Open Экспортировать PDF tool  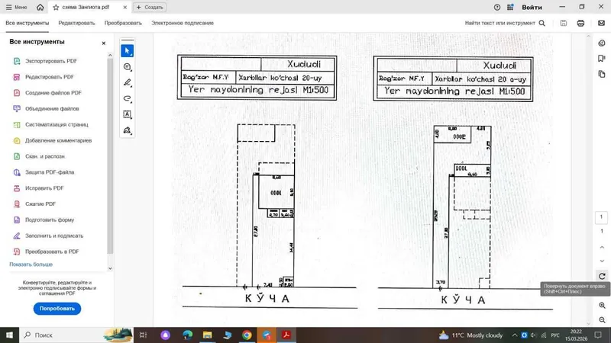pos(51,61)
